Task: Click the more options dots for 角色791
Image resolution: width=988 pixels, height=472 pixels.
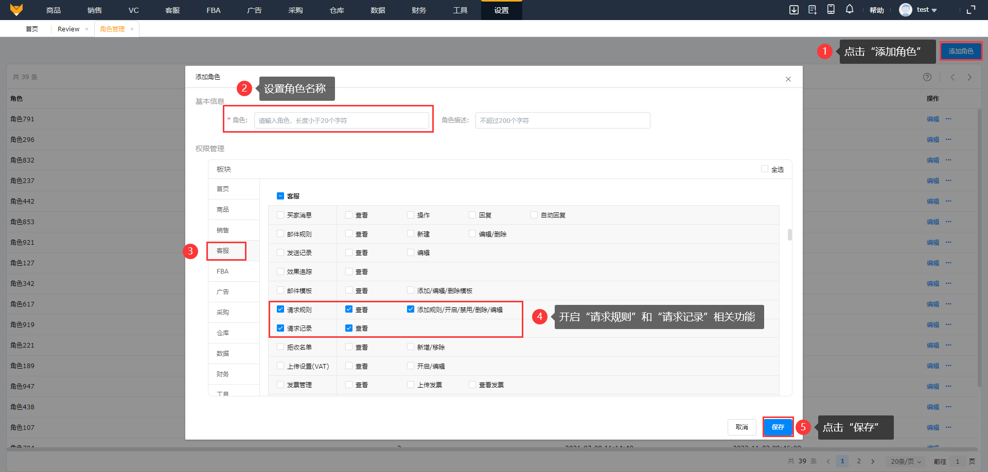Action: pos(948,119)
